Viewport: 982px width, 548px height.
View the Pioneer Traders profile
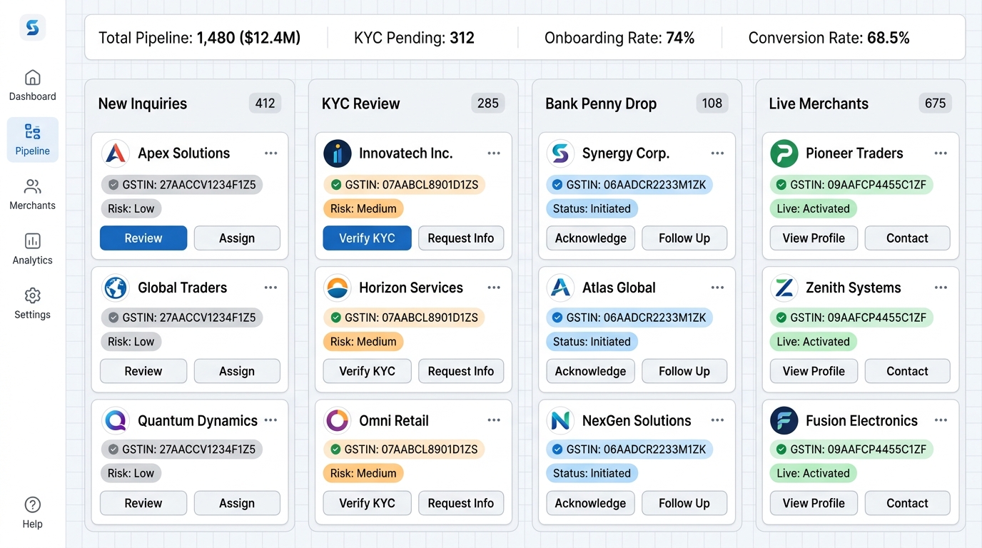814,238
